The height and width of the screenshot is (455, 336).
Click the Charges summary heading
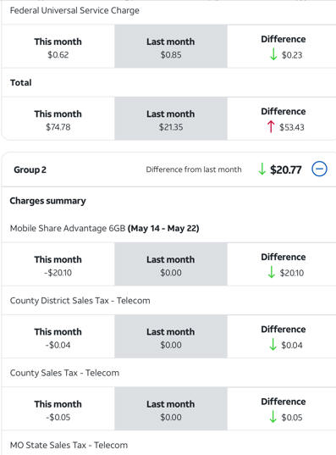48,201
